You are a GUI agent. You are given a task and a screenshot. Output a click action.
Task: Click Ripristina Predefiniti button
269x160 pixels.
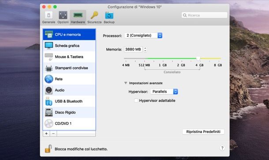(x=203, y=131)
